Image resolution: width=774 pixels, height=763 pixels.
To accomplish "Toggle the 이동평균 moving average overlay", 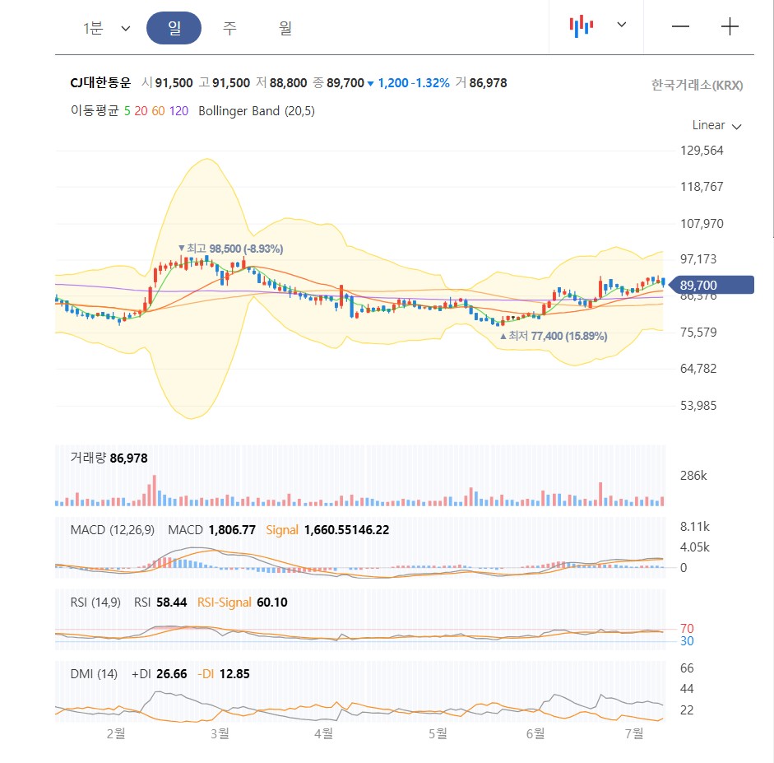I will pyautogui.click(x=91, y=111).
